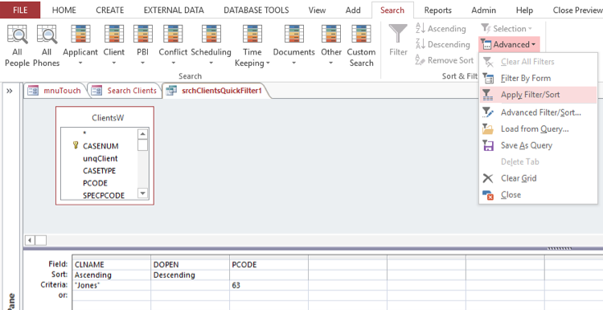This screenshot has width=603, height=310.
Task: Click the horizontal scrollbar left arrow
Action: 30,240
